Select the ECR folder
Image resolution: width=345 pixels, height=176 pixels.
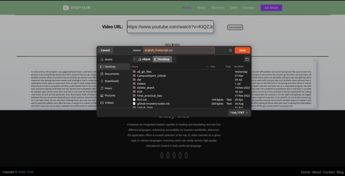[x=191, y=92]
